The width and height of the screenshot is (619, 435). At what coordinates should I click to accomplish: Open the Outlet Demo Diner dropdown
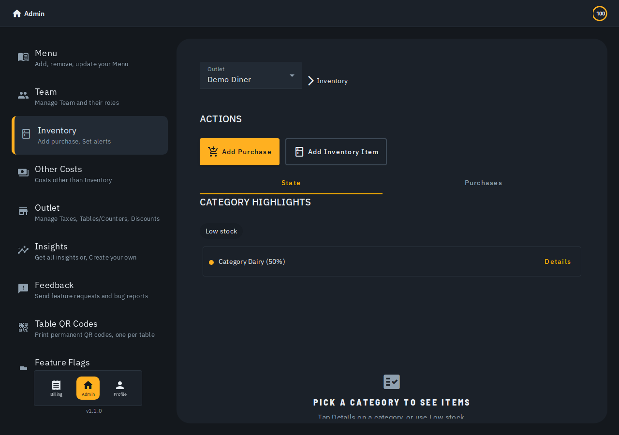[x=251, y=75]
